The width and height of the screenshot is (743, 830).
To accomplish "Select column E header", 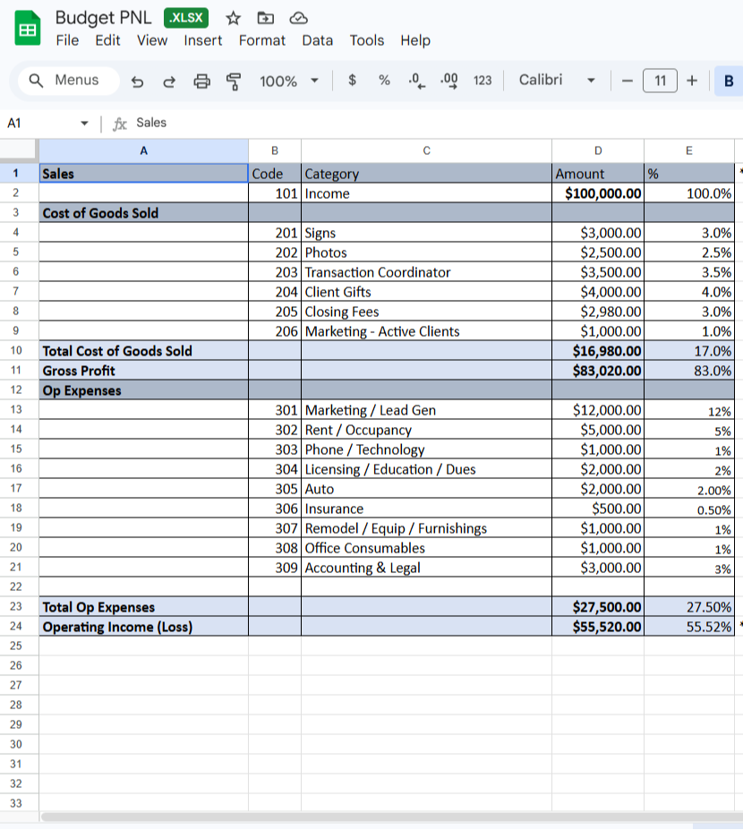I will (689, 150).
